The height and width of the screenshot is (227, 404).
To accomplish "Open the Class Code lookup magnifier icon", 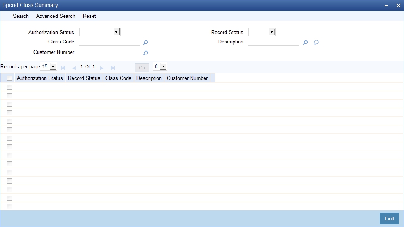I will tap(145, 42).
